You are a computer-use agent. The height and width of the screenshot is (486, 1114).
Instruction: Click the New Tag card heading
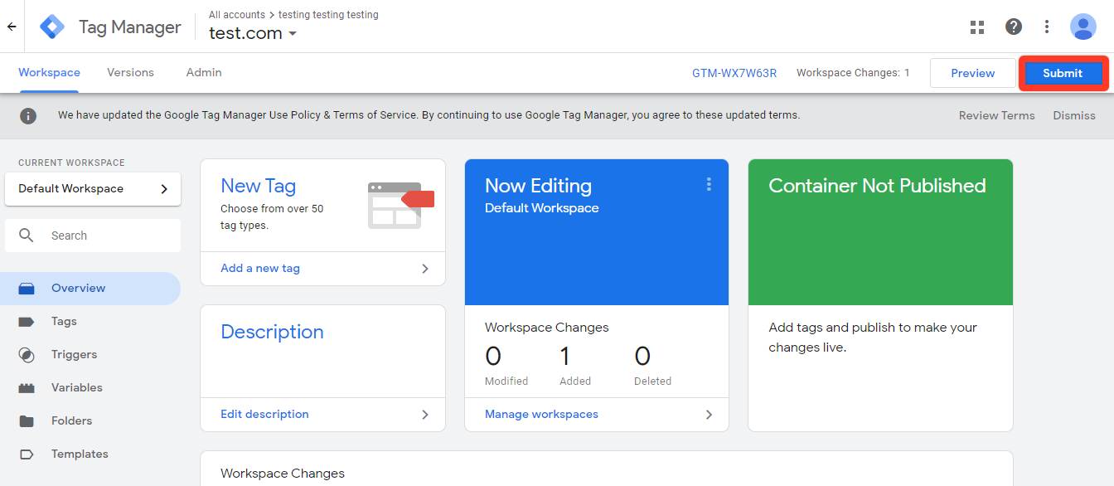click(259, 186)
